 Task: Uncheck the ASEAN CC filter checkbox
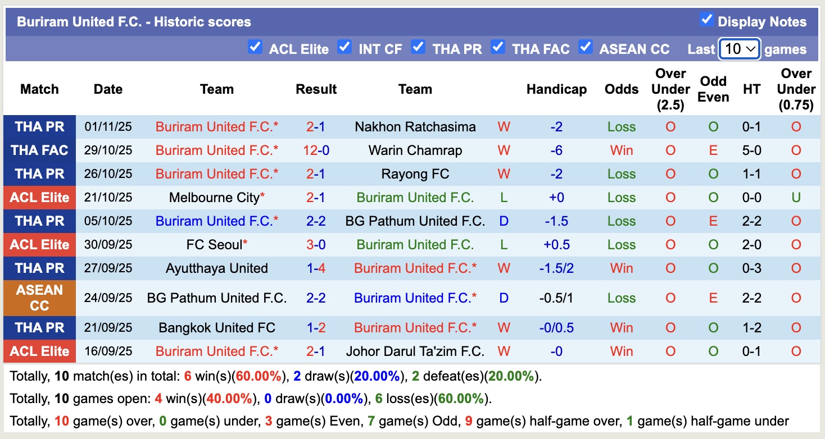[x=586, y=48]
